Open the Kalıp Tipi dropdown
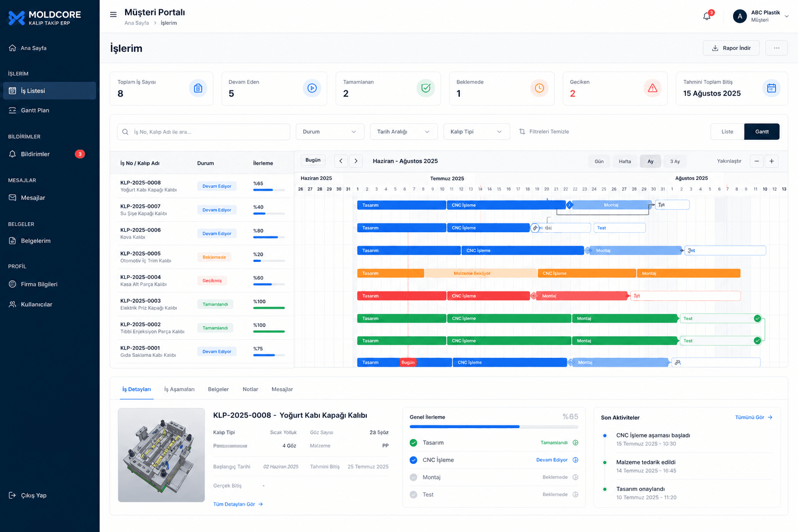This screenshot has width=798, height=532. click(x=476, y=132)
